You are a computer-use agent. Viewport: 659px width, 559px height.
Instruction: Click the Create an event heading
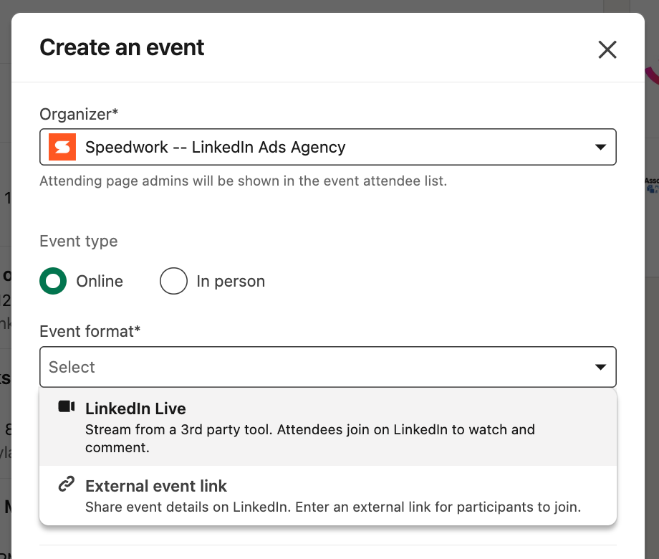click(122, 47)
